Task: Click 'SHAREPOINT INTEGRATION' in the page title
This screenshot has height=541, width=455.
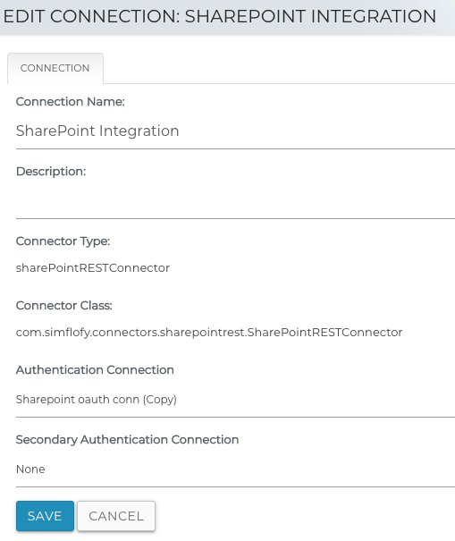Action: coord(311,16)
